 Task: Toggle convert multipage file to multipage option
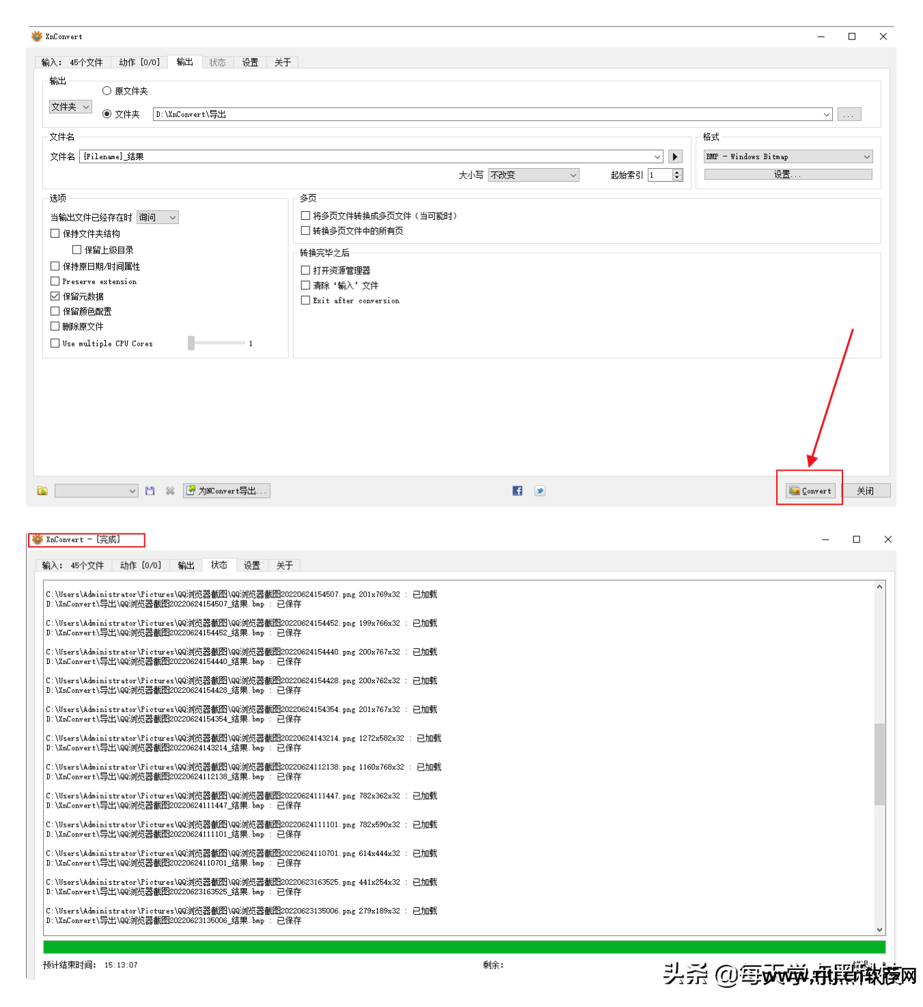click(x=305, y=216)
